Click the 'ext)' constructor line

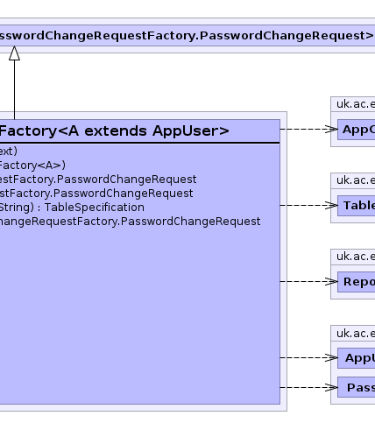(x=9, y=152)
